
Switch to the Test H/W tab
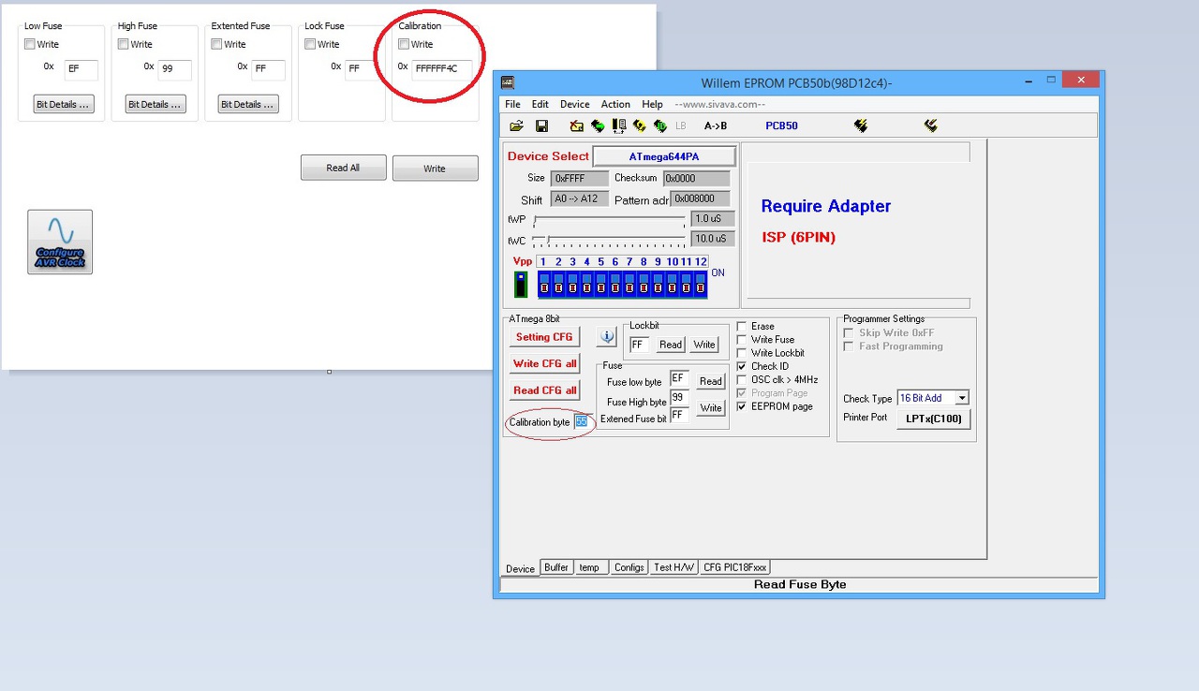[674, 567]
